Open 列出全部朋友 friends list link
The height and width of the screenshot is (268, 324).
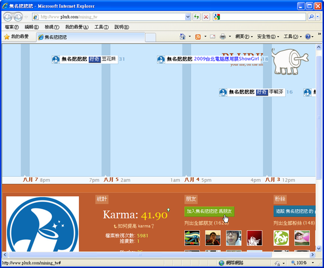coord(206,223)
